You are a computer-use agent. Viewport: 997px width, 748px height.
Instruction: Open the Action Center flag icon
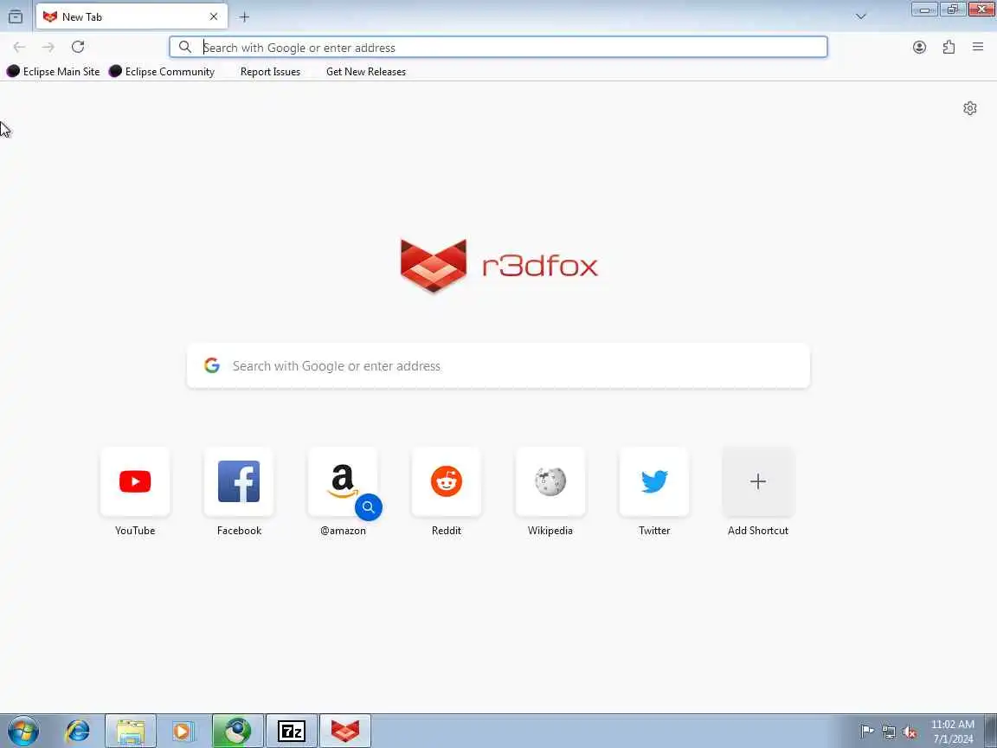tap(866, 732)
